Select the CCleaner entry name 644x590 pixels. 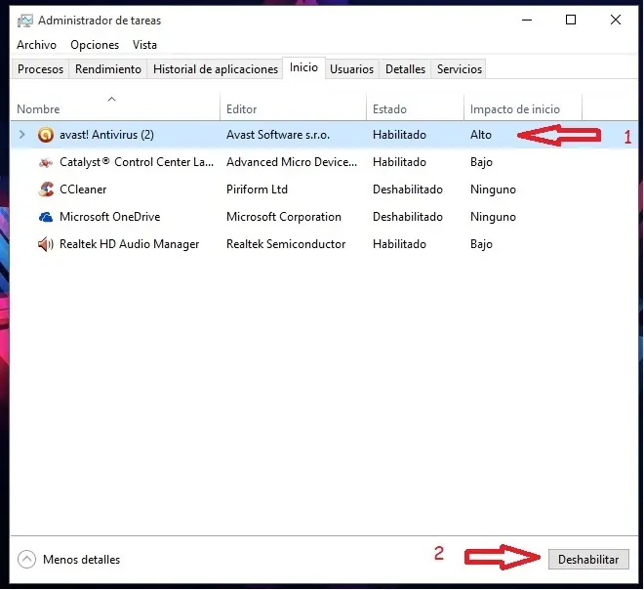[x=83, y=190]
